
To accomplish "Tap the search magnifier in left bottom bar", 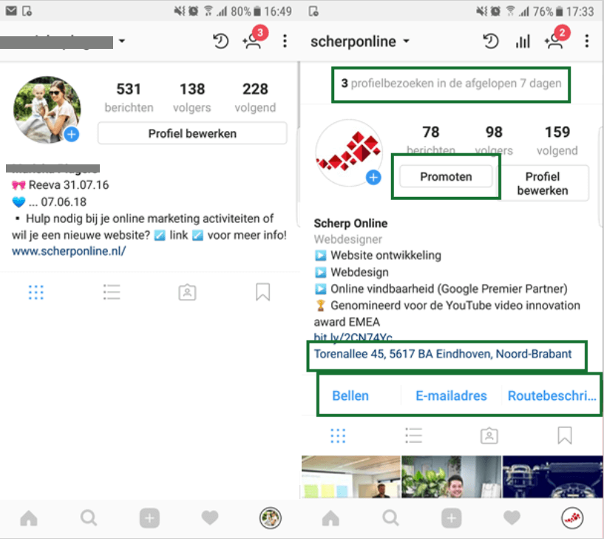I will [x=89, y=518].
